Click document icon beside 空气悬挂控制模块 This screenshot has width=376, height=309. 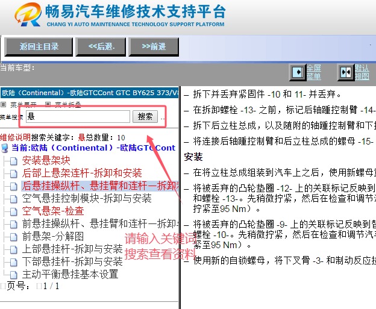coord(14,199)
